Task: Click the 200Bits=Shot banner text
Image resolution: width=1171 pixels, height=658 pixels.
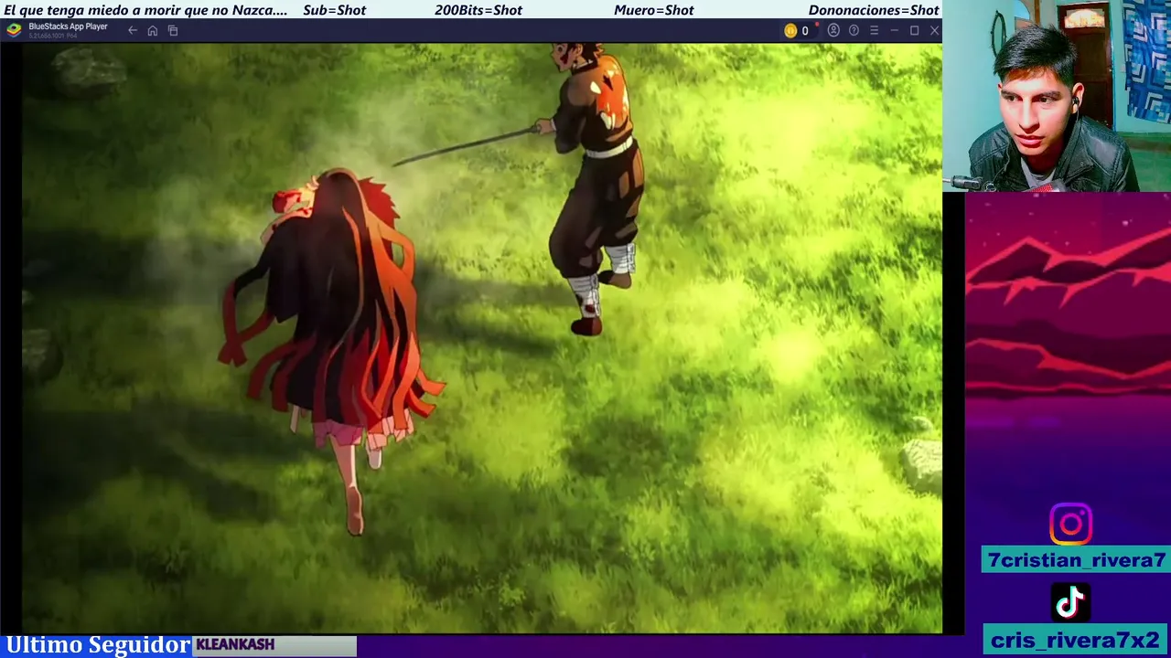Action: [x=478, y=10]
